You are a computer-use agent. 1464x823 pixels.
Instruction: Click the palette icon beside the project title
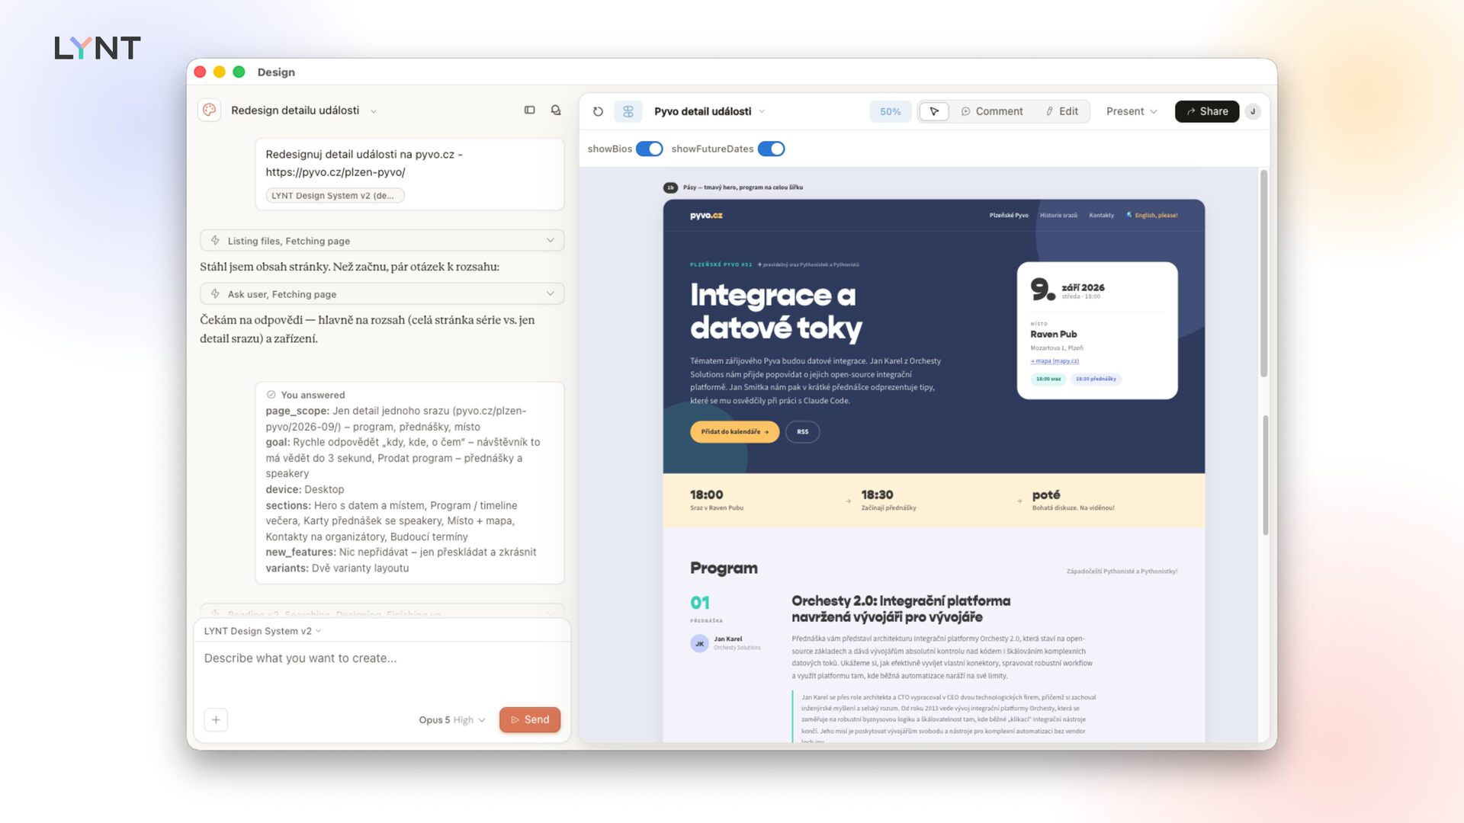click(x=210, y=110)
